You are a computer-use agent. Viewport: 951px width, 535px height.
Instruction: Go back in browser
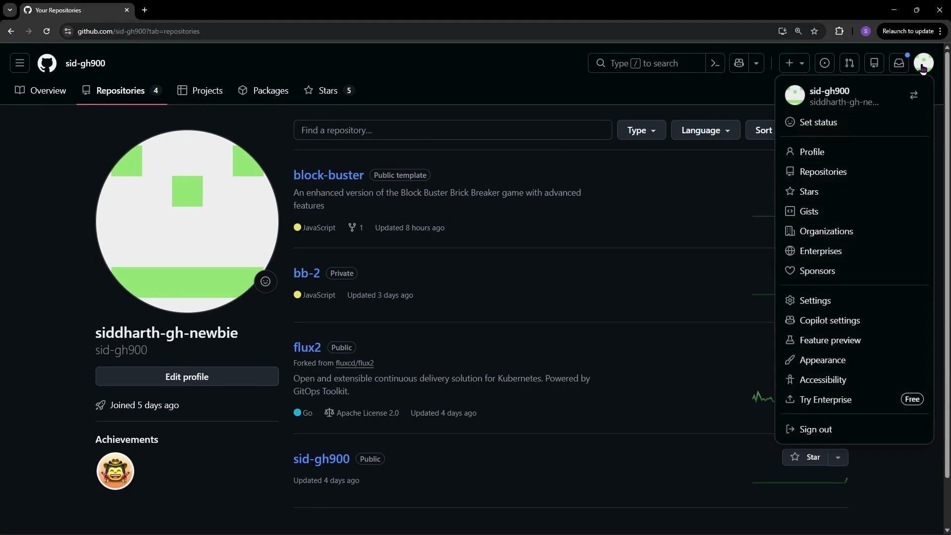[11, 31]
